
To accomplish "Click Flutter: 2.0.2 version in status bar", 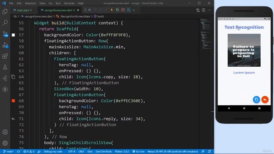I will point(122,151).
